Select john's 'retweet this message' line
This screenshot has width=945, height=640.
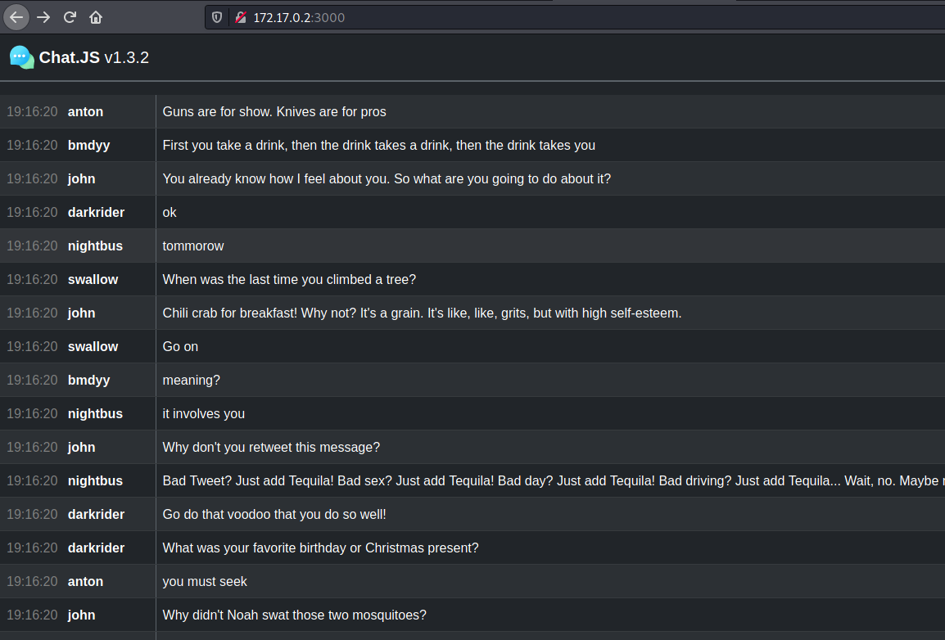tap(271, 447)
